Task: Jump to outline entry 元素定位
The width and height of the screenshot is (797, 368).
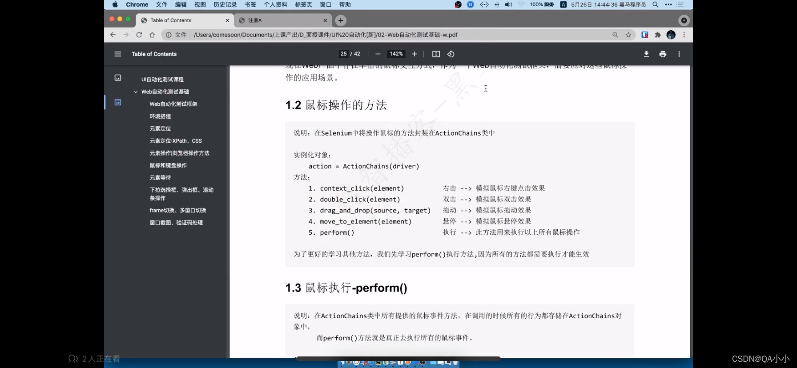Action: click(160, 128)
